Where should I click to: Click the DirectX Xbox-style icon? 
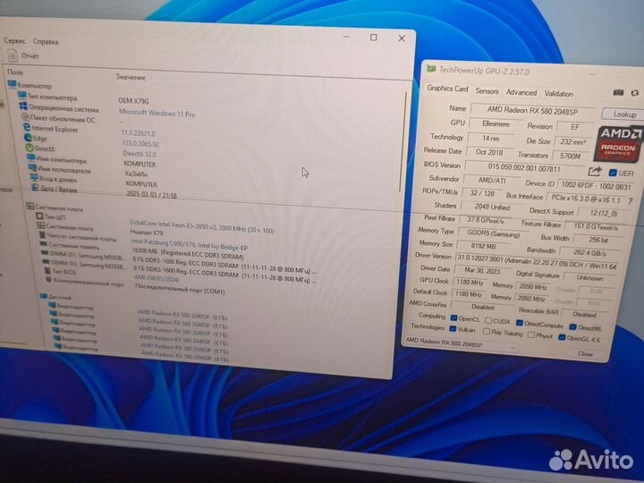pyautogui.click(x=30, y=148)
